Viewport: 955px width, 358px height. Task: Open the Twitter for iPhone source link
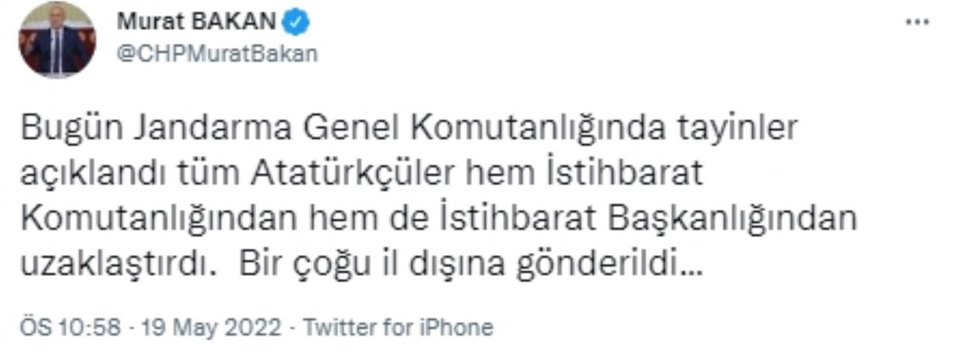tap(399, 327)
